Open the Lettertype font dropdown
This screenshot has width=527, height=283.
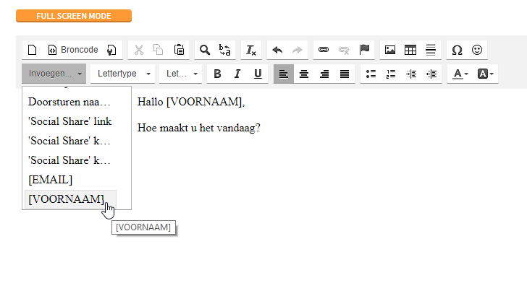coord(122,74)
